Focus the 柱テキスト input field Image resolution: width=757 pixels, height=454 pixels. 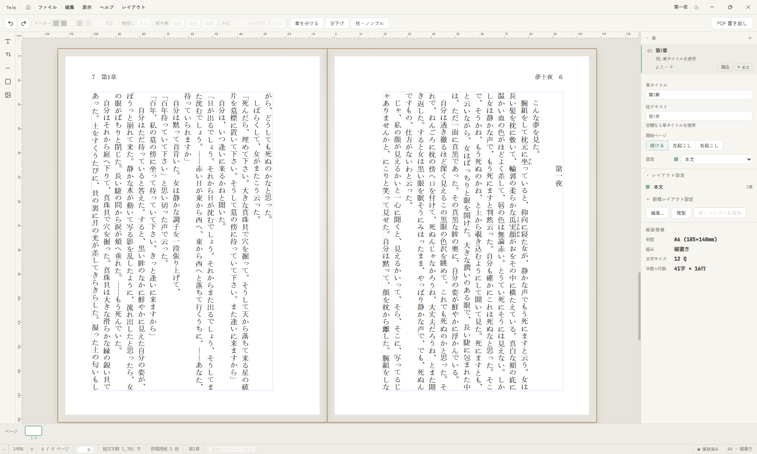[x=699, y=116]
